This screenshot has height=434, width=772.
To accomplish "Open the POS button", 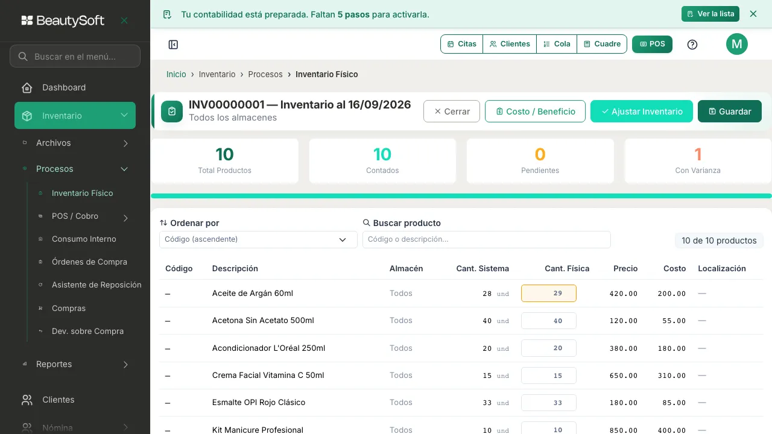I will [652, 44].
